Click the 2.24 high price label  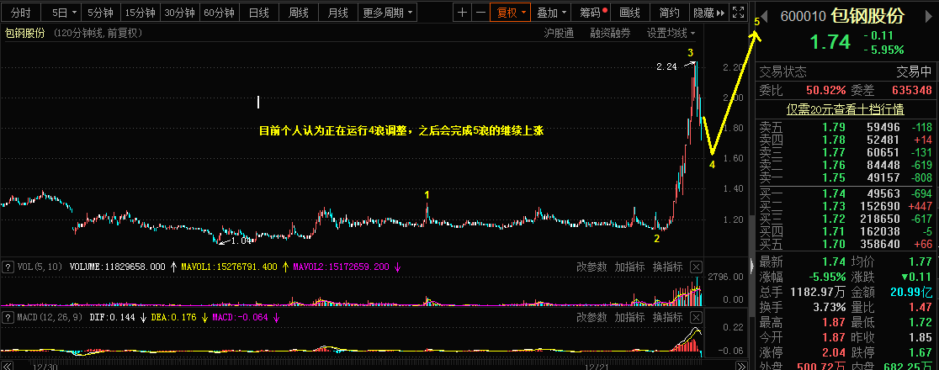pyautogui.click(x=666, y=67)
